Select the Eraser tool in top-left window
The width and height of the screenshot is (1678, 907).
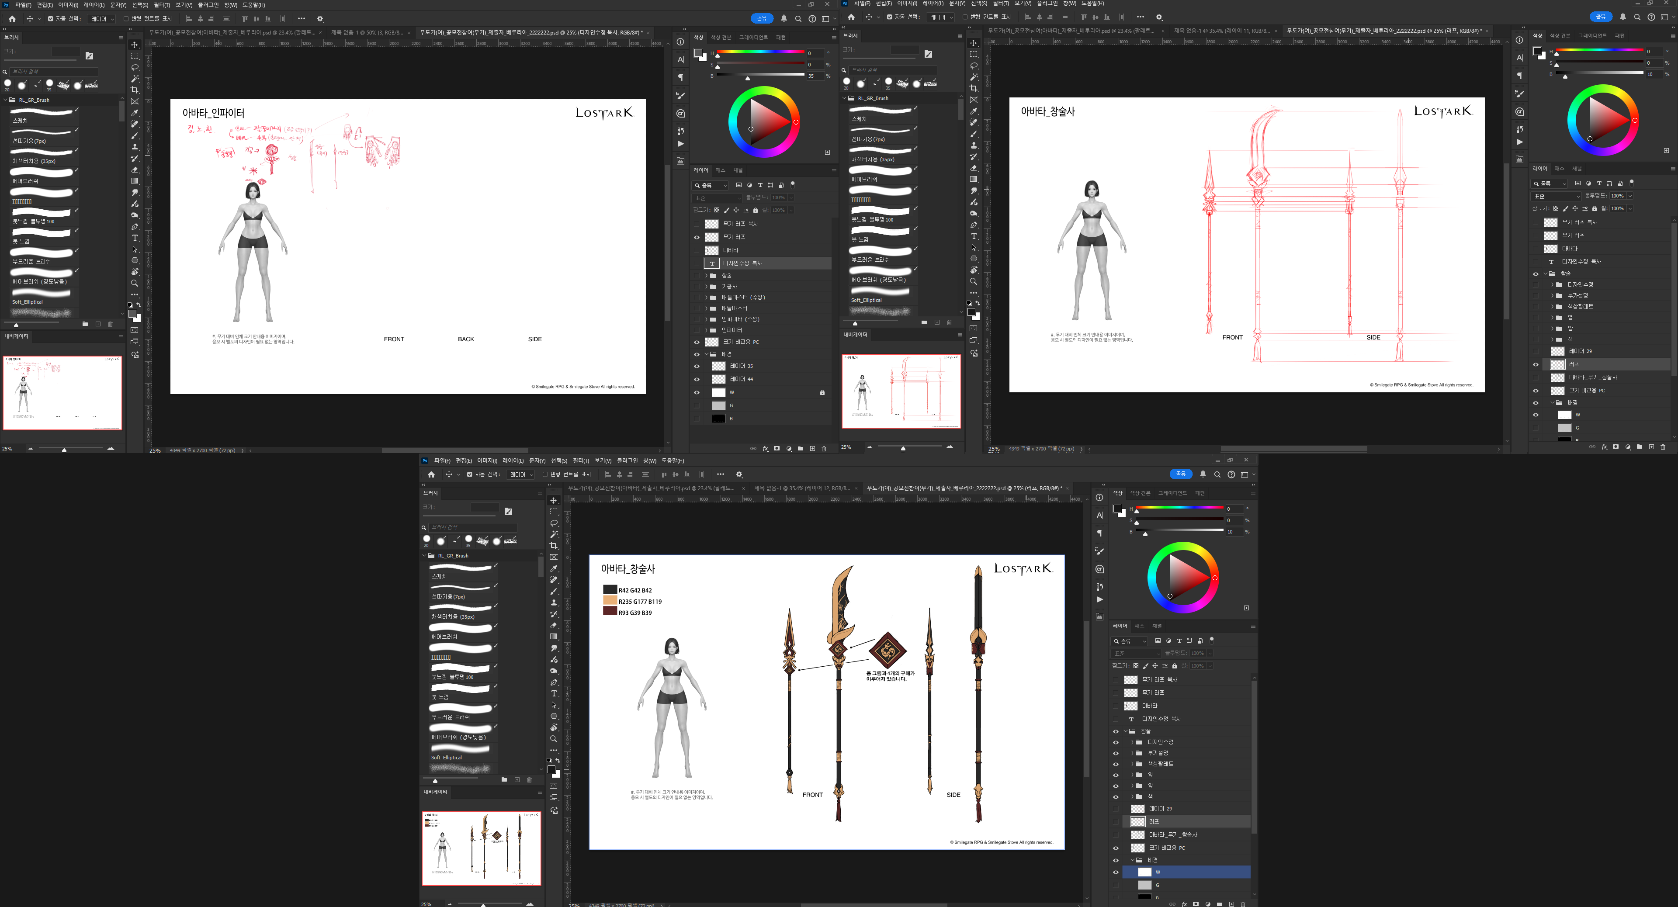point(135,169)
